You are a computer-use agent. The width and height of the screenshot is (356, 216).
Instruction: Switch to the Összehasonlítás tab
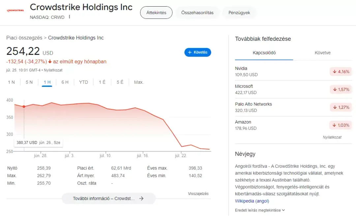tap(197, 13)
